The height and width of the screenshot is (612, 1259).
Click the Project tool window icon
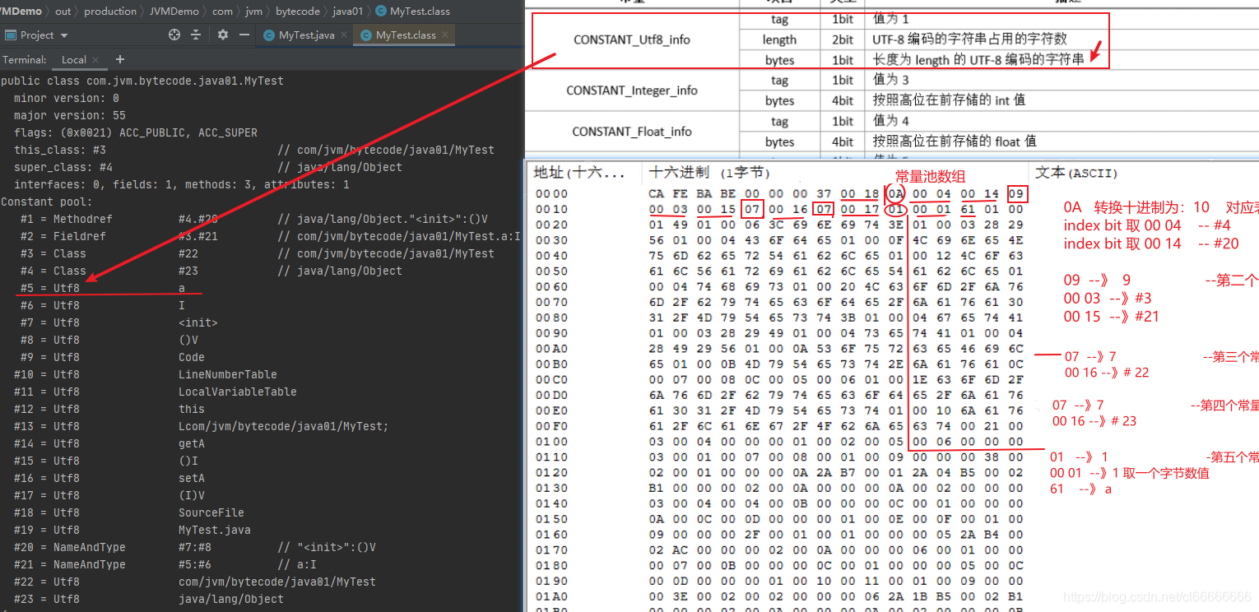click(10, 35)
